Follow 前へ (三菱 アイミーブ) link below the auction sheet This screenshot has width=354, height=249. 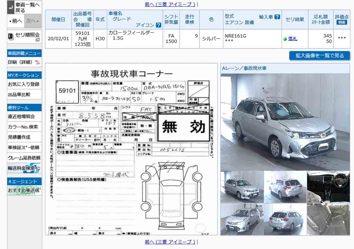170,242
